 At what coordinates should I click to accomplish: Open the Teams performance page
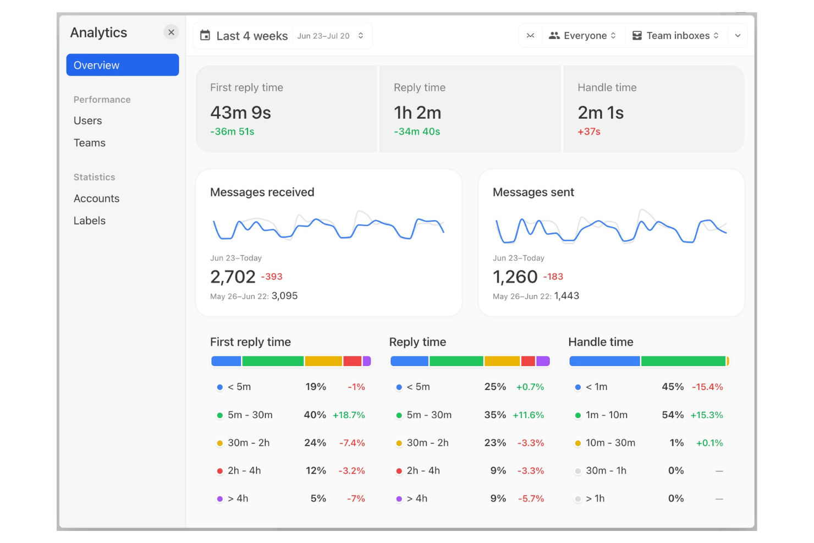[90, 143]
